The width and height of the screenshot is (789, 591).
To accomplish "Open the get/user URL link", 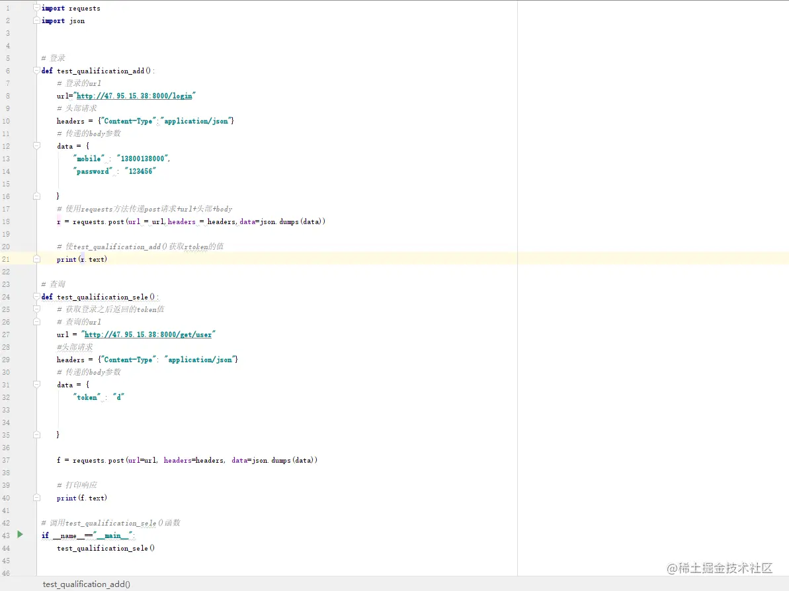I will coord(148,335).
